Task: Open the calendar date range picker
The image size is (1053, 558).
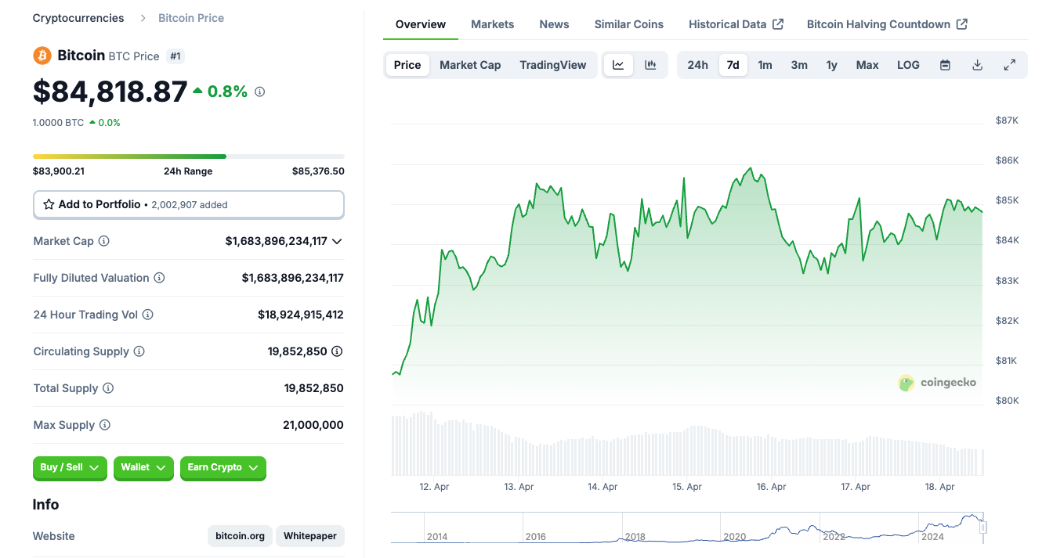Action: pyautogui.click(x=945, y=65)
